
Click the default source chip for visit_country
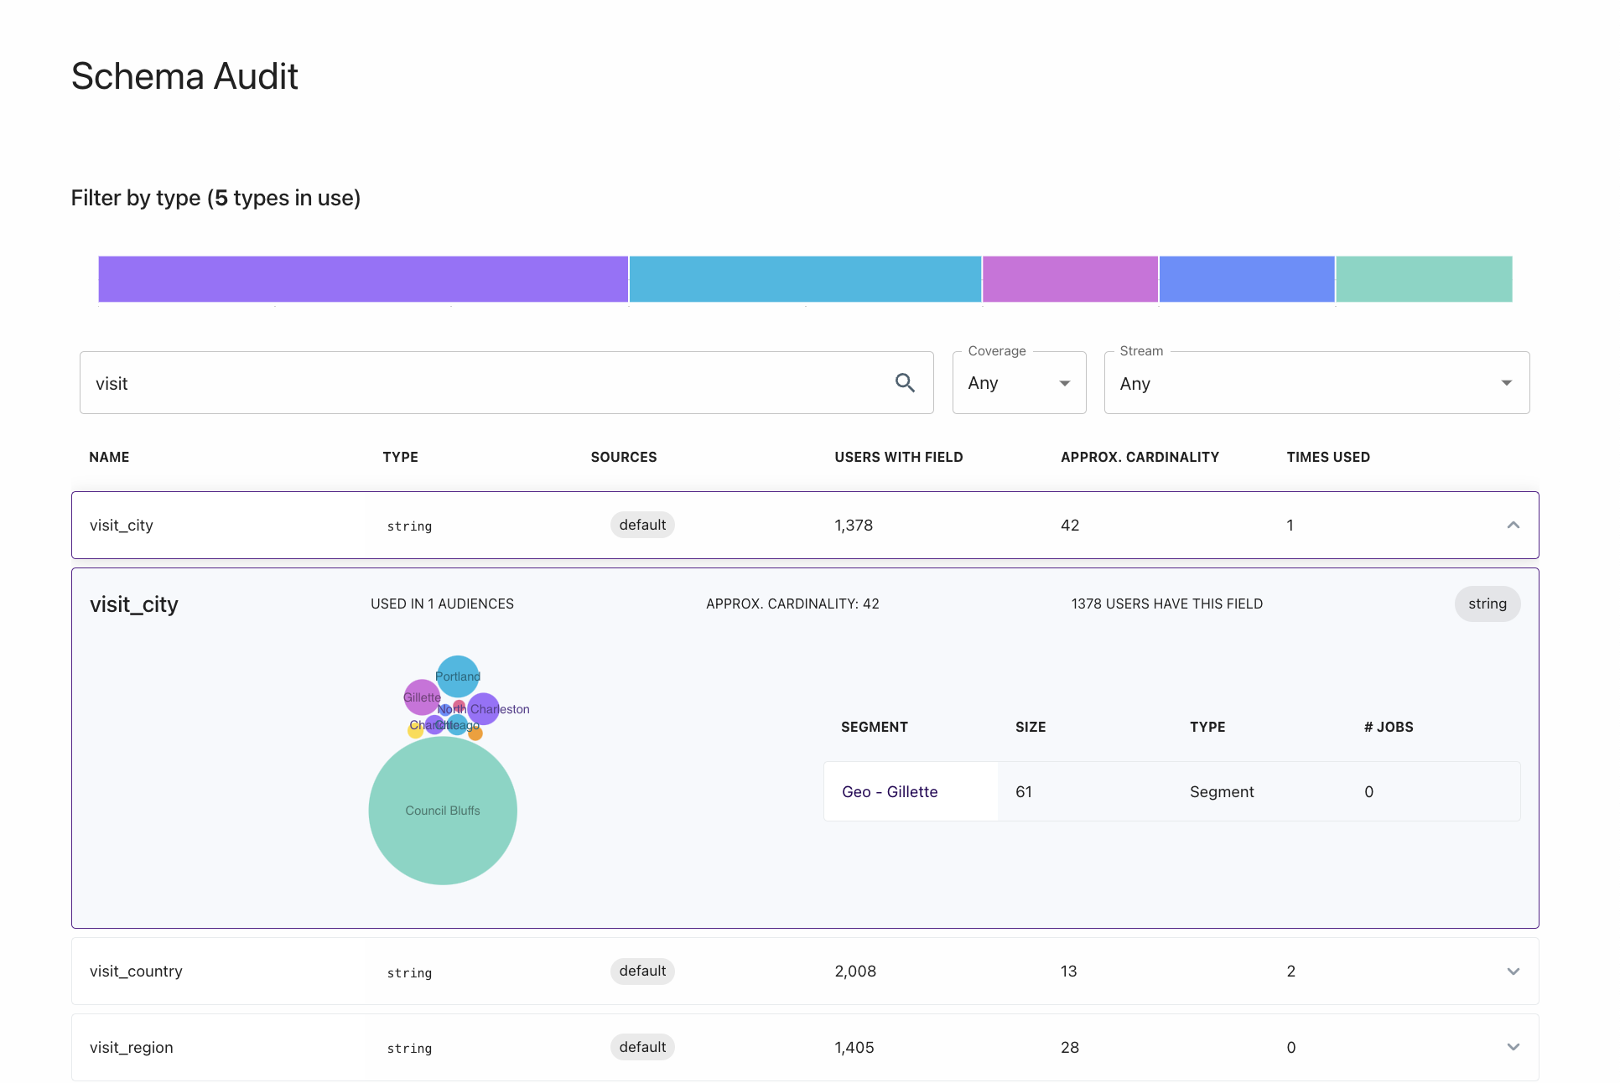point(642,972)
